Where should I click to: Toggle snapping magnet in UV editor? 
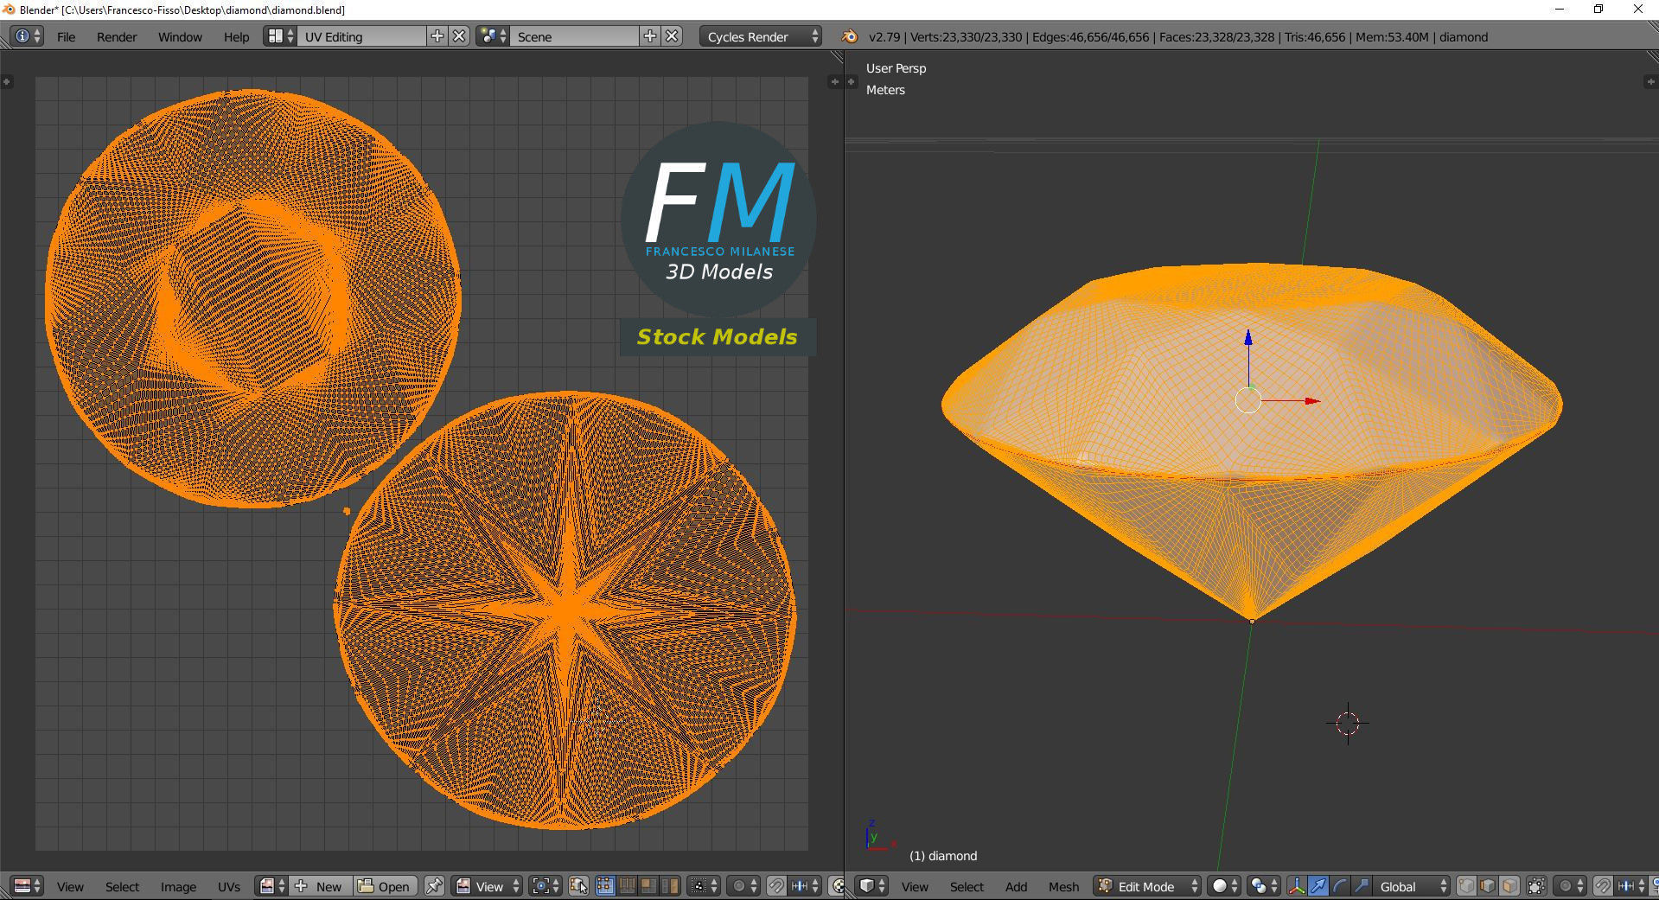pos(776,886)
